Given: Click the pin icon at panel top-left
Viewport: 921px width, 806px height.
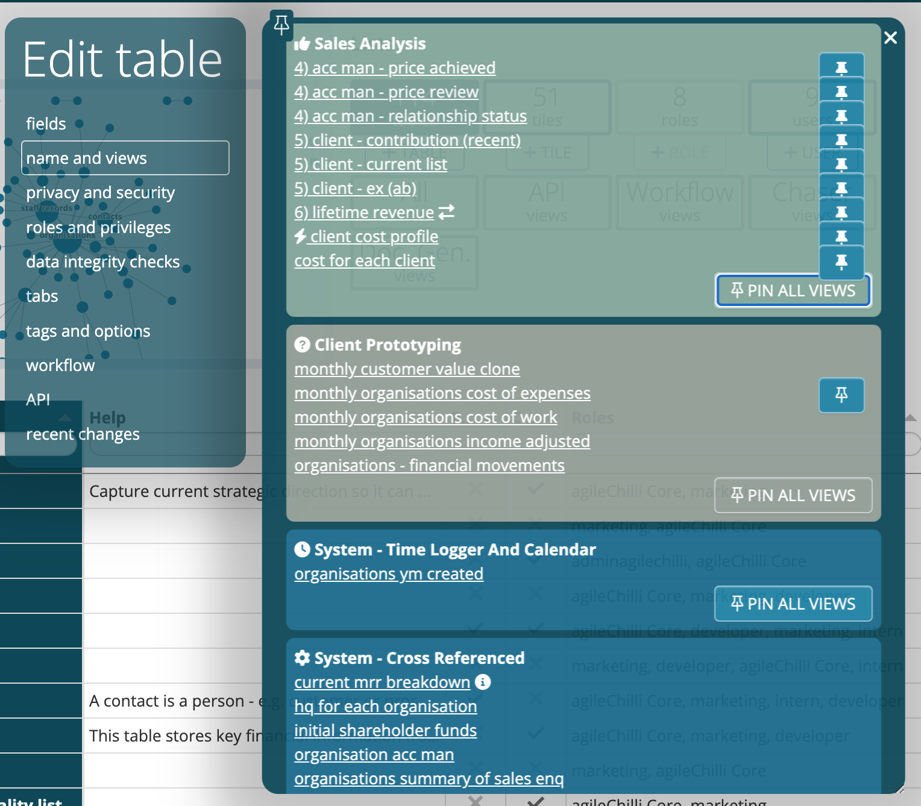Looking at the screenshot, I should 281,25.
